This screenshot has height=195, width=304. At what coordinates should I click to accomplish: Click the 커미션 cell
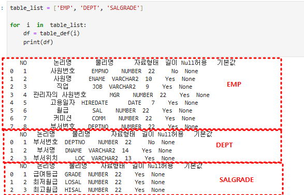click(x=63, y=118)
